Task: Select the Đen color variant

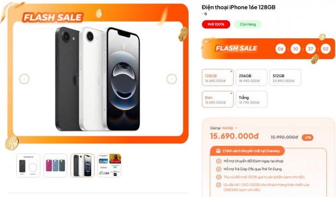Action: pyautogui.click(x=218, y=99)
